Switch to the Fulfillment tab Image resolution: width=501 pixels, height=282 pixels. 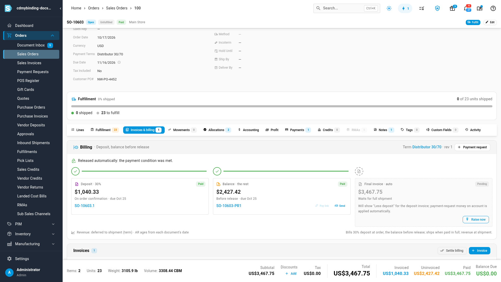(104, 130)
